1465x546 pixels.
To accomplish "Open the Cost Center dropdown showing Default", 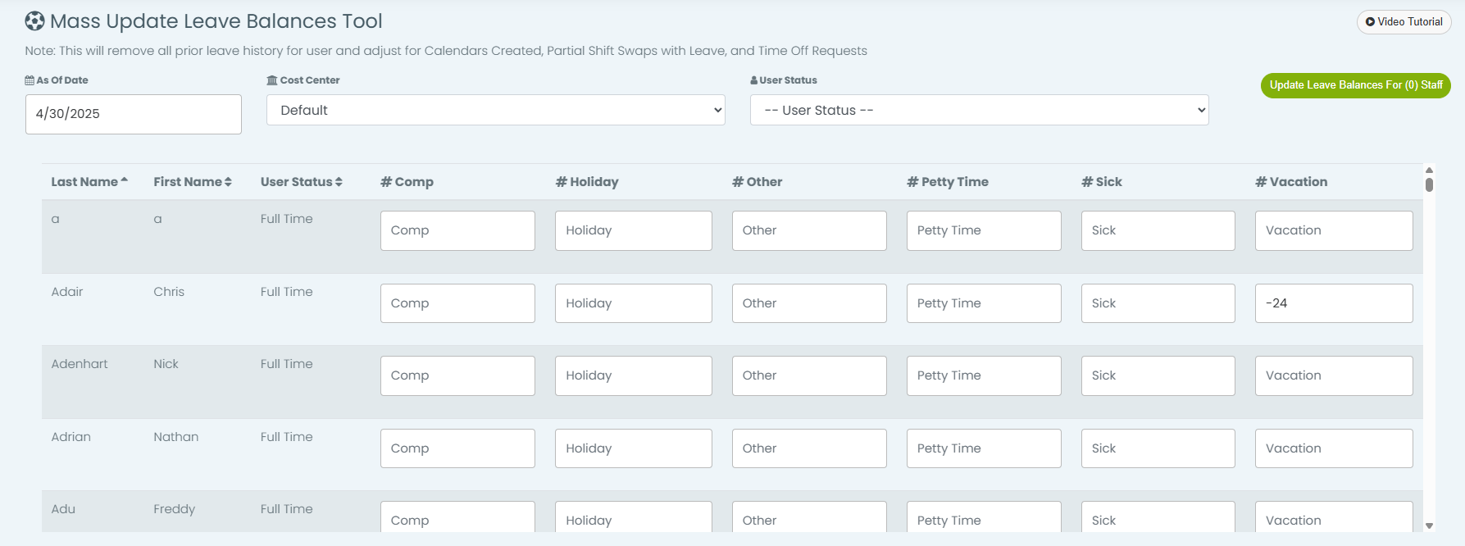I will (x=496, y=110).
